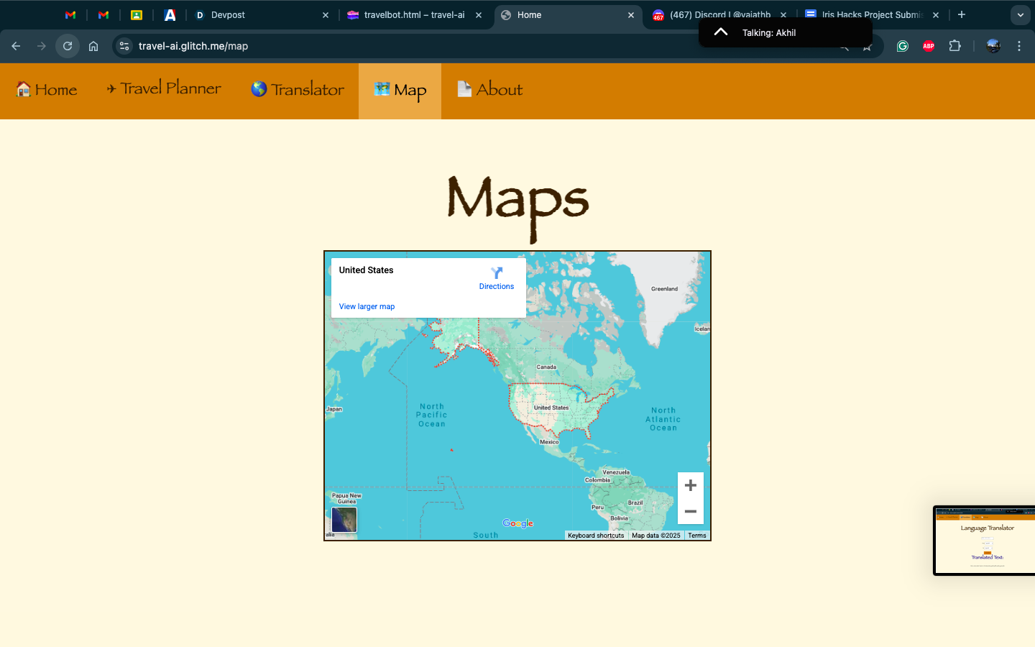The width and height of the screenshot is (1035, 647).
Task: Close the Iris Hacks tab
Action: tap(936, 14)
